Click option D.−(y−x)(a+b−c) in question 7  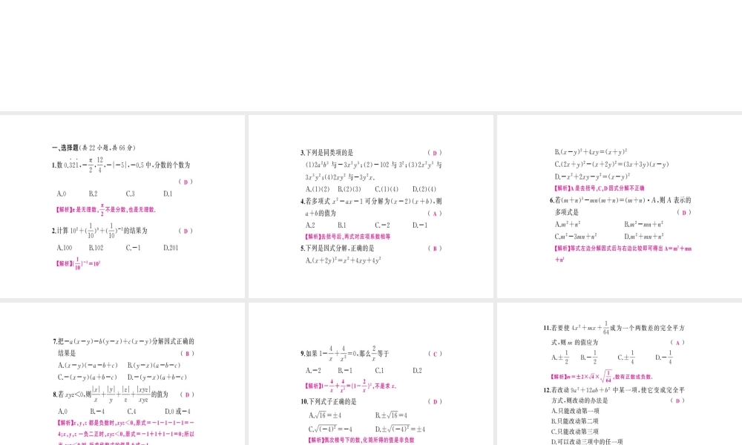coord(157,378)
